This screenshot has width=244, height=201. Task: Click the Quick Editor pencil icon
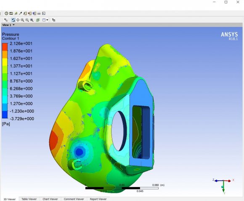[16, 13]
